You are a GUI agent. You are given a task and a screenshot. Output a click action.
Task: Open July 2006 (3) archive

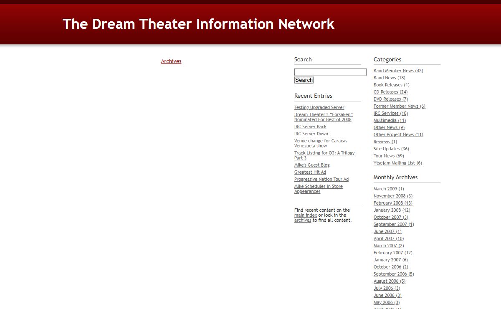pyautogui.click(x=387, y=288)
